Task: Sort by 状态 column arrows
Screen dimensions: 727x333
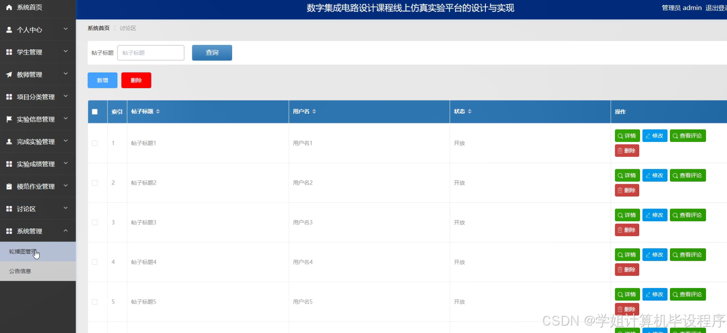Action: [470, 112]
